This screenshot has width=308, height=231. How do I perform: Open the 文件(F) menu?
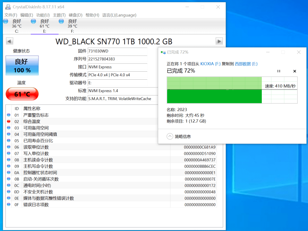point(11,15)
